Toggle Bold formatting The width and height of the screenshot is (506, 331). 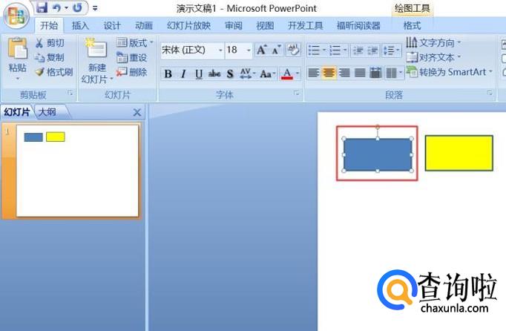[168, 73]
